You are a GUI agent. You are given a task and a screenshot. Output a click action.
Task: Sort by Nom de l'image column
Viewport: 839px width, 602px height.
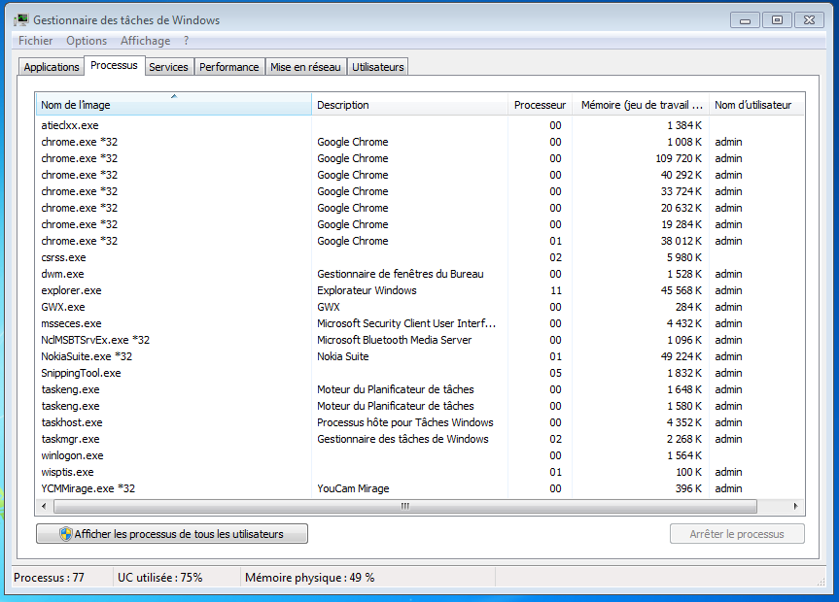(x=174, y=104)
